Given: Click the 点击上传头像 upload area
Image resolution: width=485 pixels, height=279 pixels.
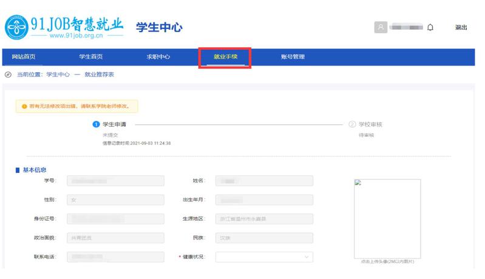Looking at the screenshot, I should click(387, 221).
